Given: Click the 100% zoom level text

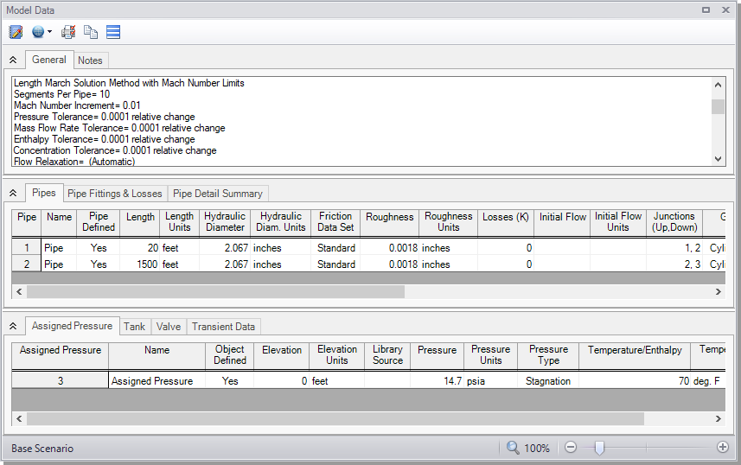Looking at the screenshot, I should (x=537, y=448).
